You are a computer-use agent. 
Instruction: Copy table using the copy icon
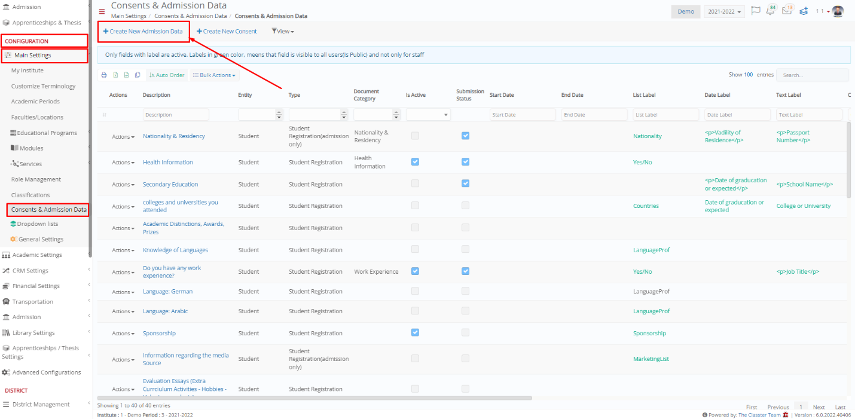click(138, 75)
